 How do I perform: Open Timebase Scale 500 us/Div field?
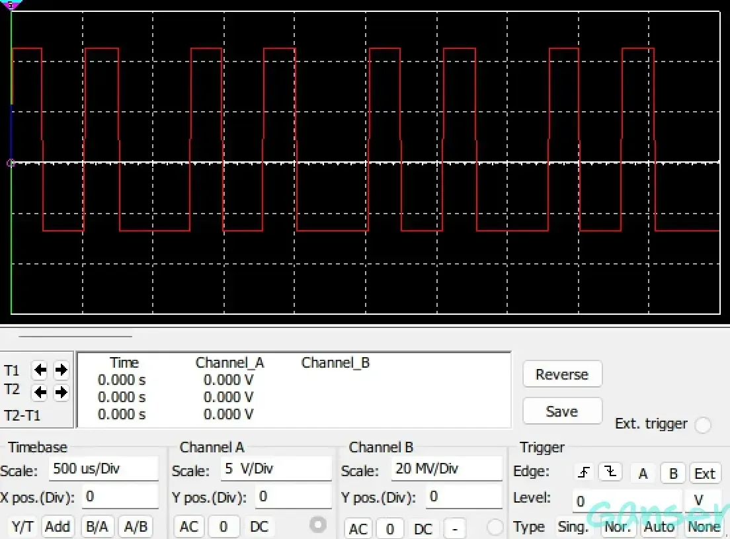pos(104,469)
